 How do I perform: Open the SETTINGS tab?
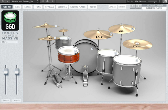(62, 7)
